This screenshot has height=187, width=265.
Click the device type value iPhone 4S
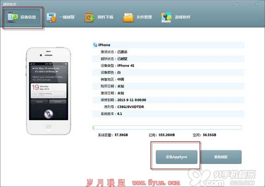tap(126, 65)
